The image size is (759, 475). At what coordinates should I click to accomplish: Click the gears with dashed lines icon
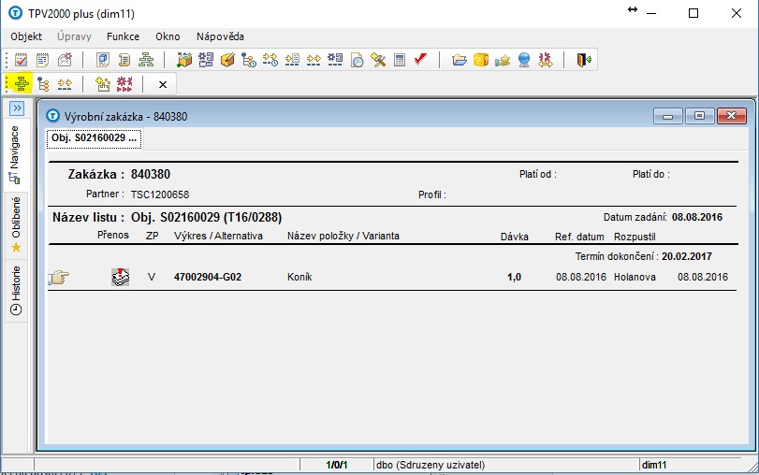tap(335, 60)
